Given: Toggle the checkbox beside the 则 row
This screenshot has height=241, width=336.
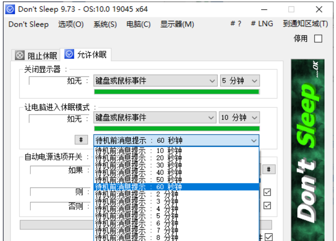Looking at the screenshot, I should pos(267,192).
